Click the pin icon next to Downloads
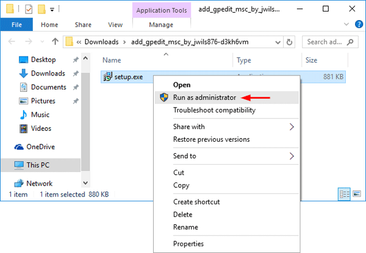366x253 pixels. (76, 74)
